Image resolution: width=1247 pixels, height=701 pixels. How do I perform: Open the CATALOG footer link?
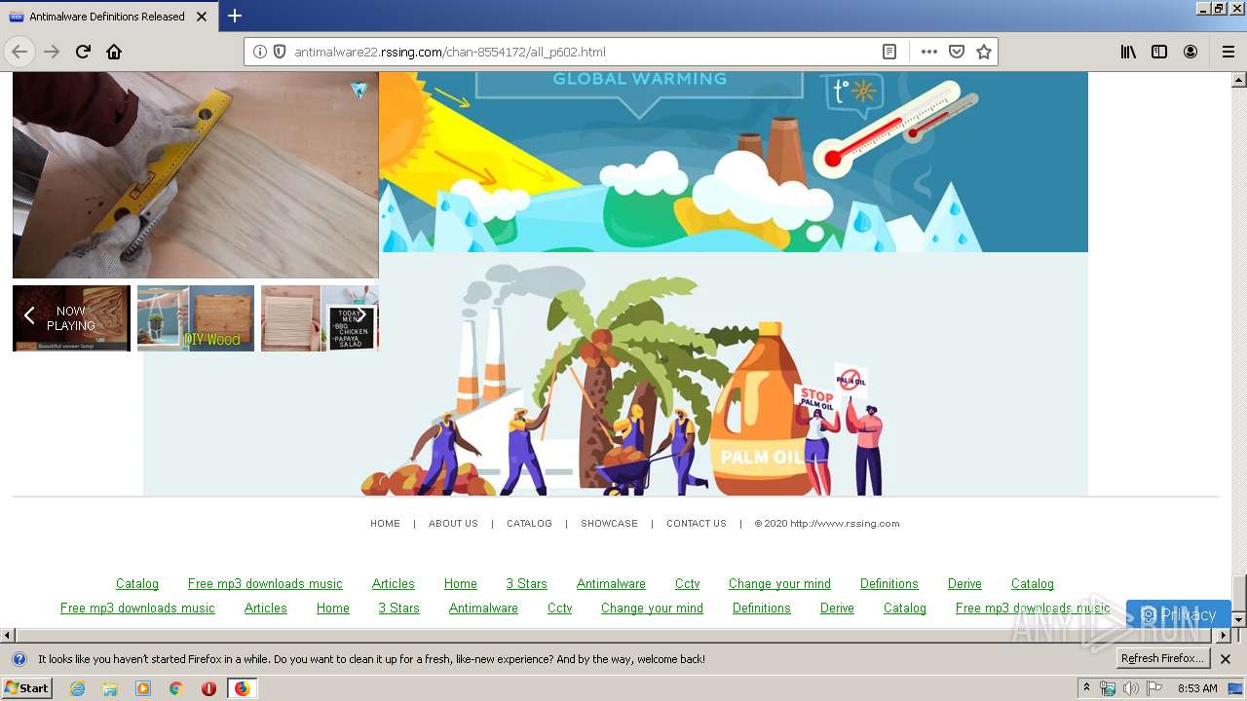[529, 524]
